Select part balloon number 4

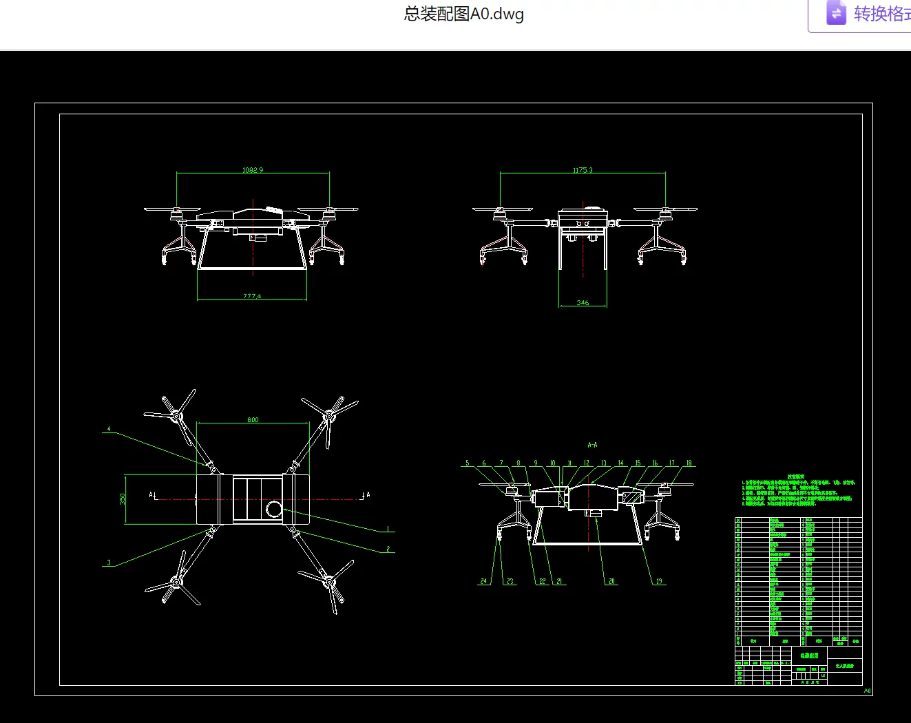click(109, 429)
